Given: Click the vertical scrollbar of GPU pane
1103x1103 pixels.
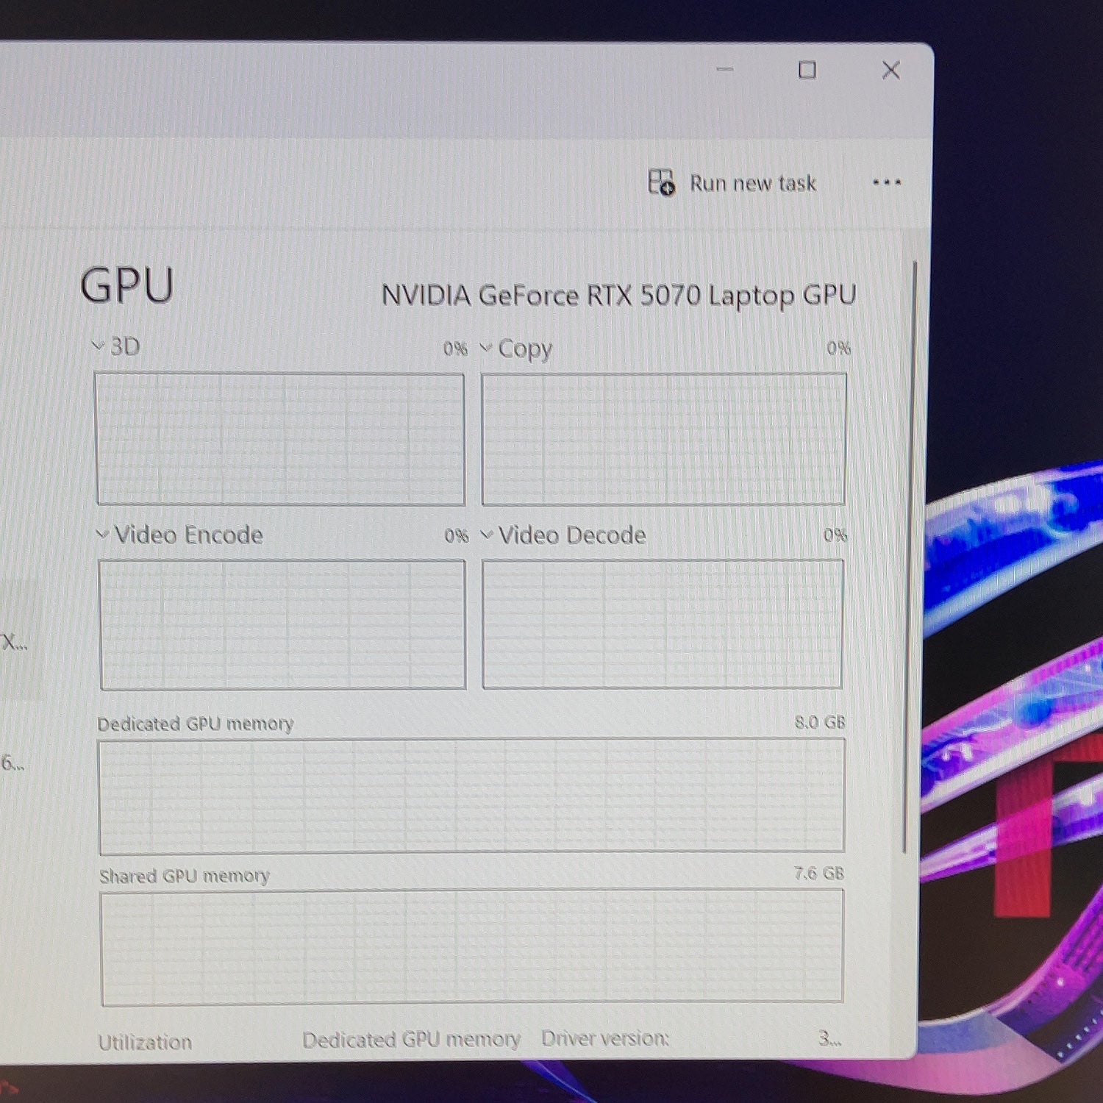Looking at the screenshot, I should [x=910, y=557].
